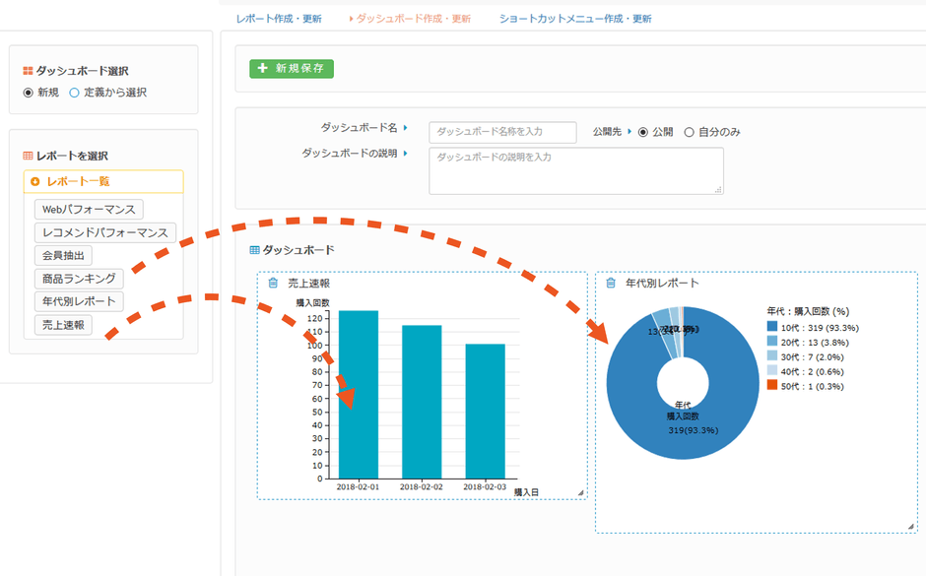
Task: Click arrow icon next to ダッシュボード名 label
Action: point(405,128)
